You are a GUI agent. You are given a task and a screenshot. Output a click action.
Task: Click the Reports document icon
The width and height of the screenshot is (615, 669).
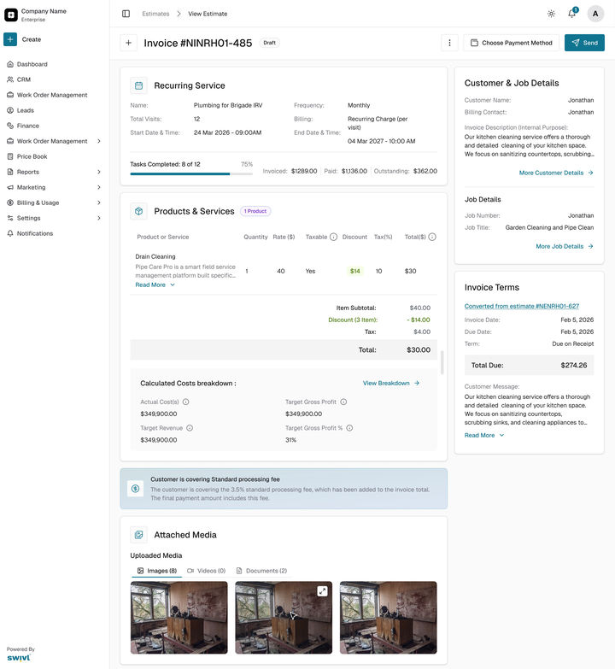(10, 172)
